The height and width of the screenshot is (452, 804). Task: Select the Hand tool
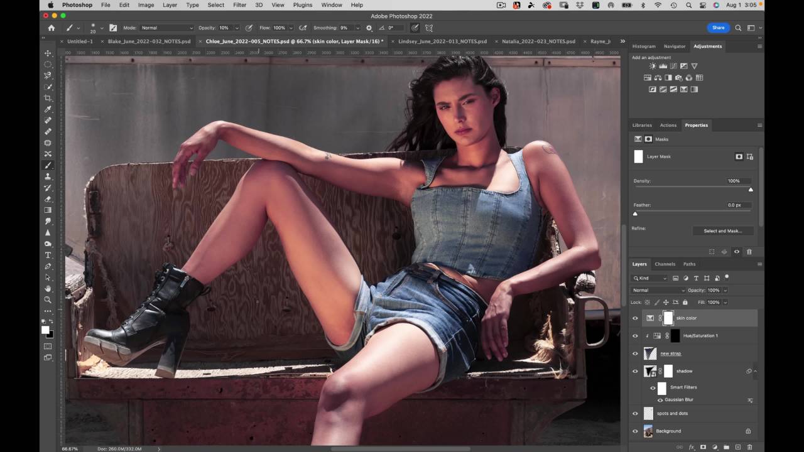click(x=48, y=289)
